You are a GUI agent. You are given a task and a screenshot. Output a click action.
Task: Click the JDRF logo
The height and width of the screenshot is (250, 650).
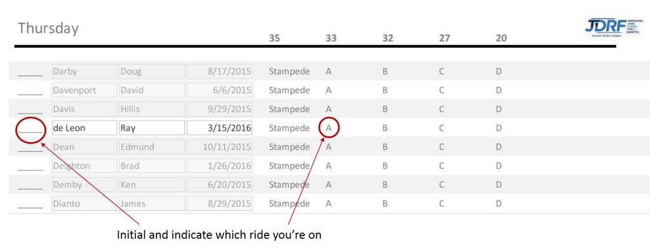tap(614, 28)
